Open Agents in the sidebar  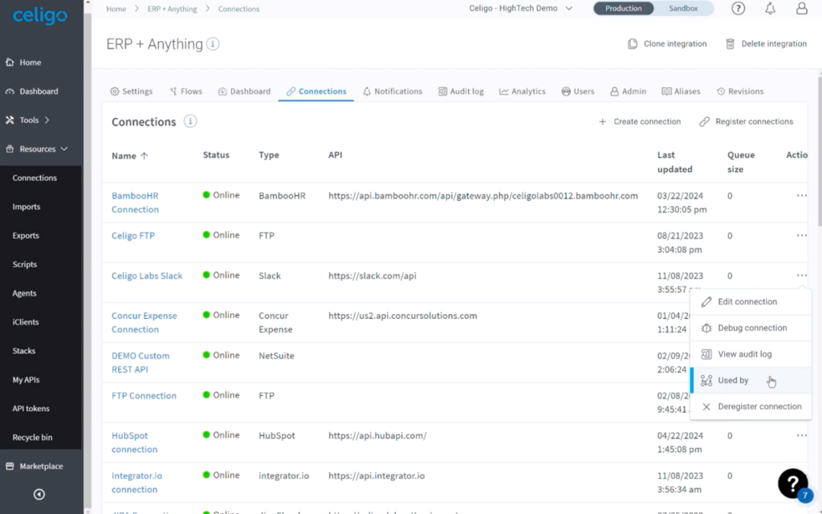(24, 293)
